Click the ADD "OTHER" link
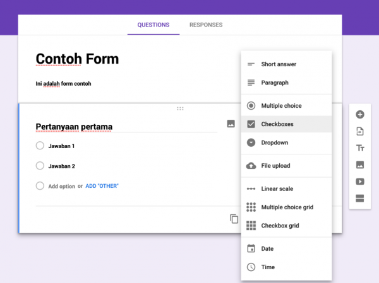Image resolution: width=379 pixels, height=283 pixels. [102, 186]
